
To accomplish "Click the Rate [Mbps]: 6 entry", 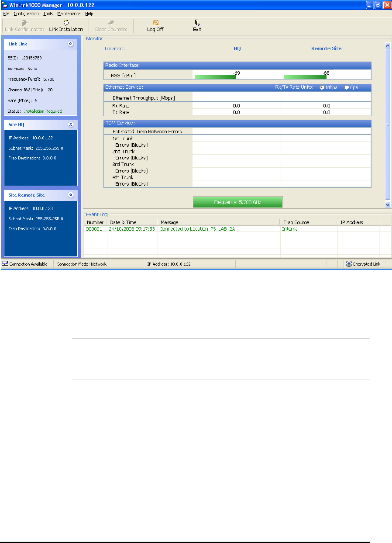I will (x=22, y=100).
